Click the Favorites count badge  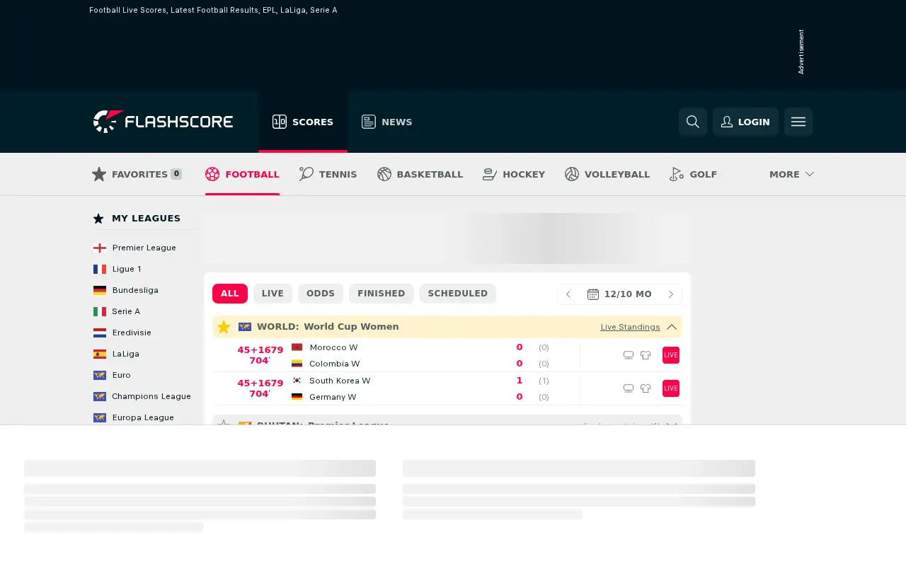pos(176,174)
